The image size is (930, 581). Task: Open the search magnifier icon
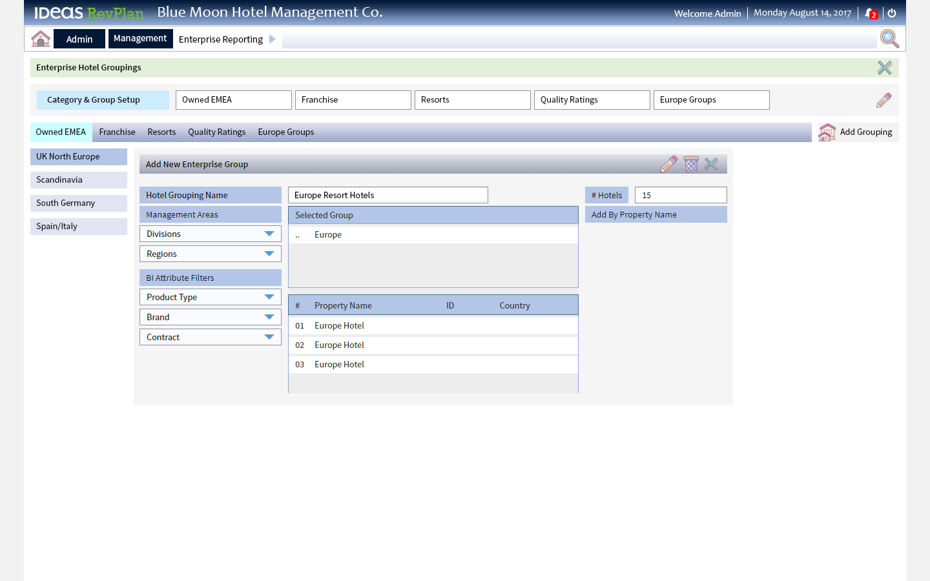889,39
